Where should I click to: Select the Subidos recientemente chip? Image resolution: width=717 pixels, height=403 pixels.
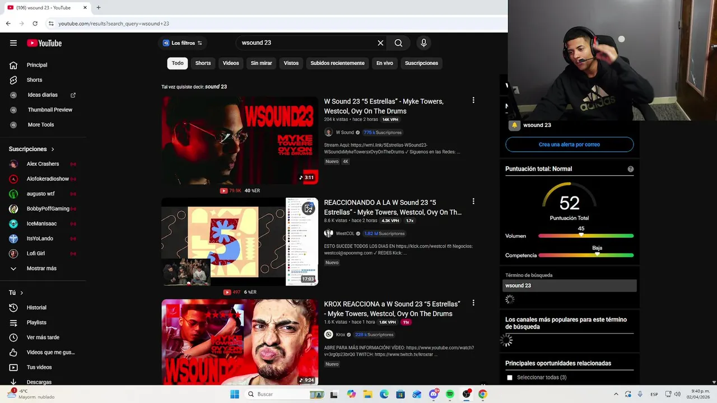[337, 63]
